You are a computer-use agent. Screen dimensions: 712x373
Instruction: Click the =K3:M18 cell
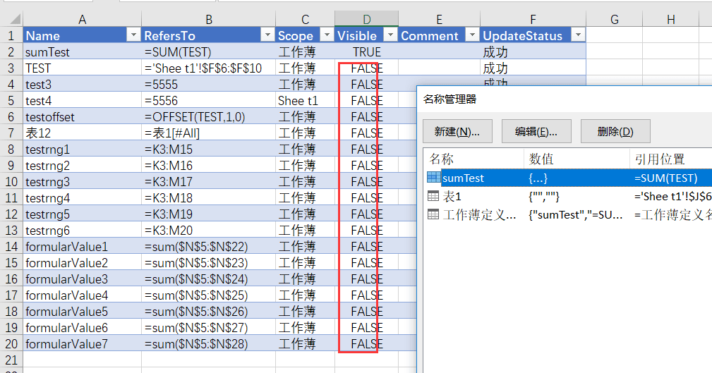208,198
